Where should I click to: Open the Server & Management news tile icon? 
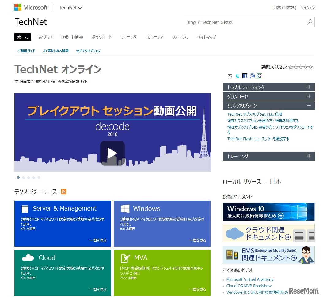25,209
